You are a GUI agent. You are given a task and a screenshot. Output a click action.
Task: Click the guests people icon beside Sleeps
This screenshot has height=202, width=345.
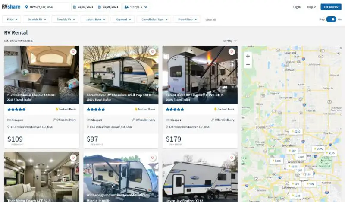(126, 7)
